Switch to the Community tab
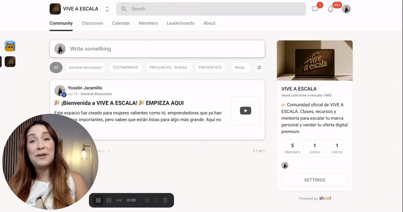The image size is (403, 212). [61, 23]
